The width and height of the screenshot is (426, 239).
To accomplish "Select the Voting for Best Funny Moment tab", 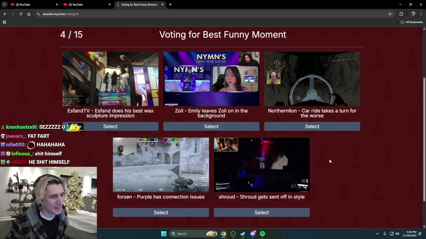I will point(139,5).
